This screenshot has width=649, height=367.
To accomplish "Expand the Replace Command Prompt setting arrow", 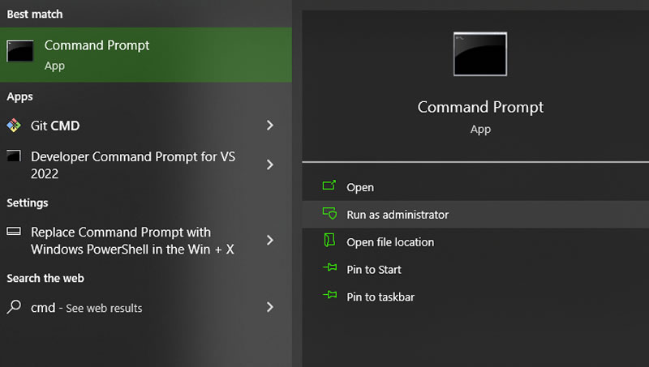I will click(270, 240).
